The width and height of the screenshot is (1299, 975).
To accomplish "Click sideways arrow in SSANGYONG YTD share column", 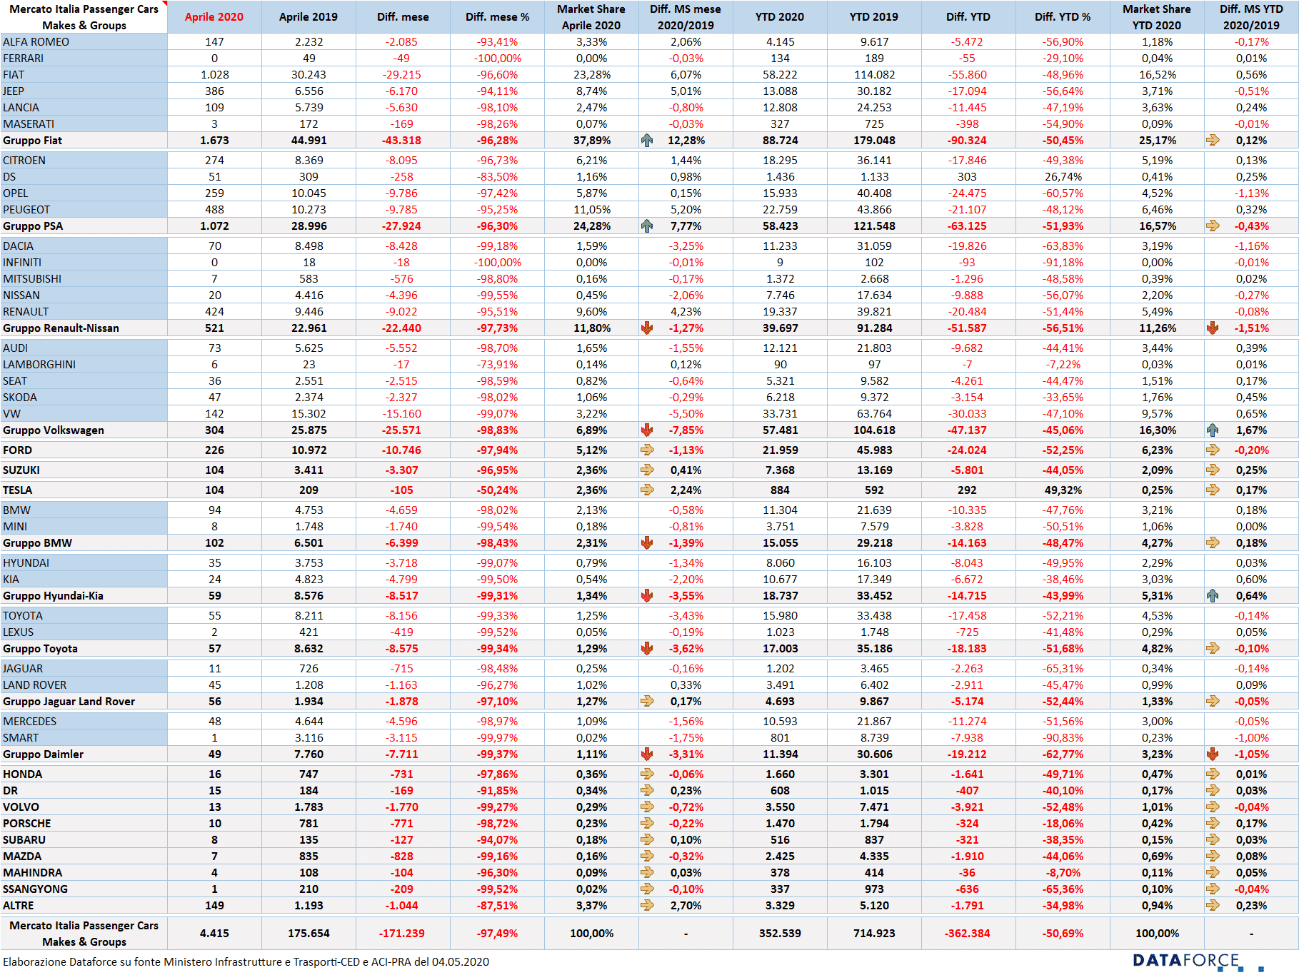I will coord(1213,889).
